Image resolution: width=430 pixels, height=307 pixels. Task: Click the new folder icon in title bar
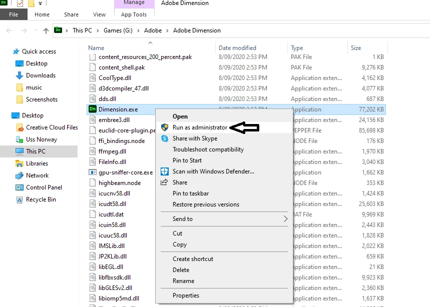(31, 3)
